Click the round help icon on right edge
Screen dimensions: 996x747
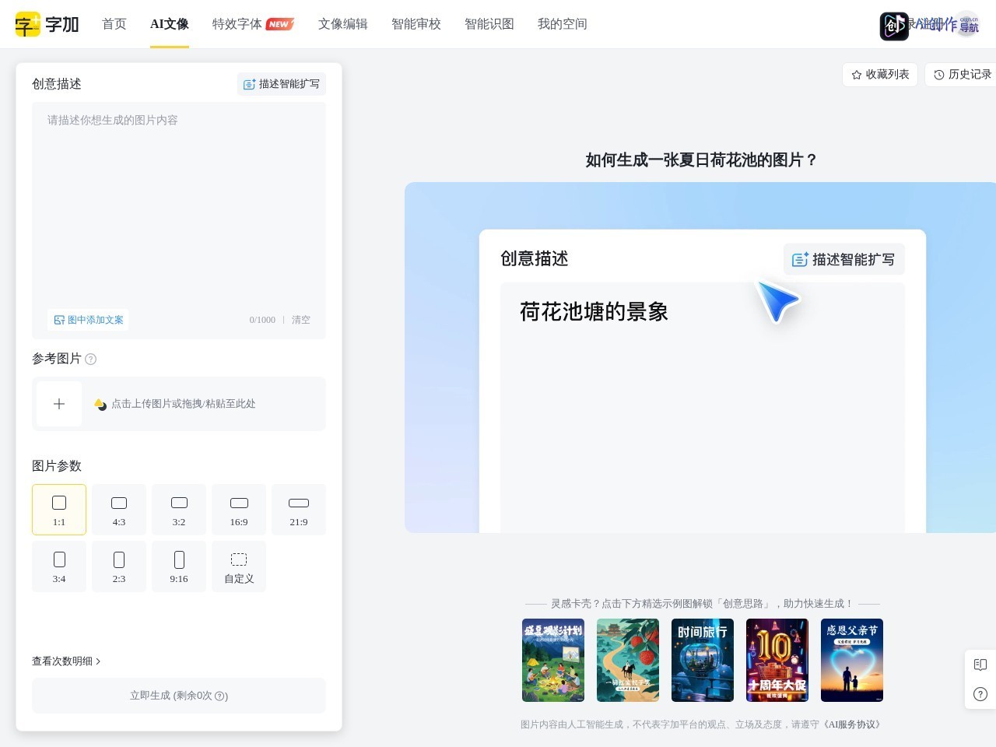click(x=980, y=694)
